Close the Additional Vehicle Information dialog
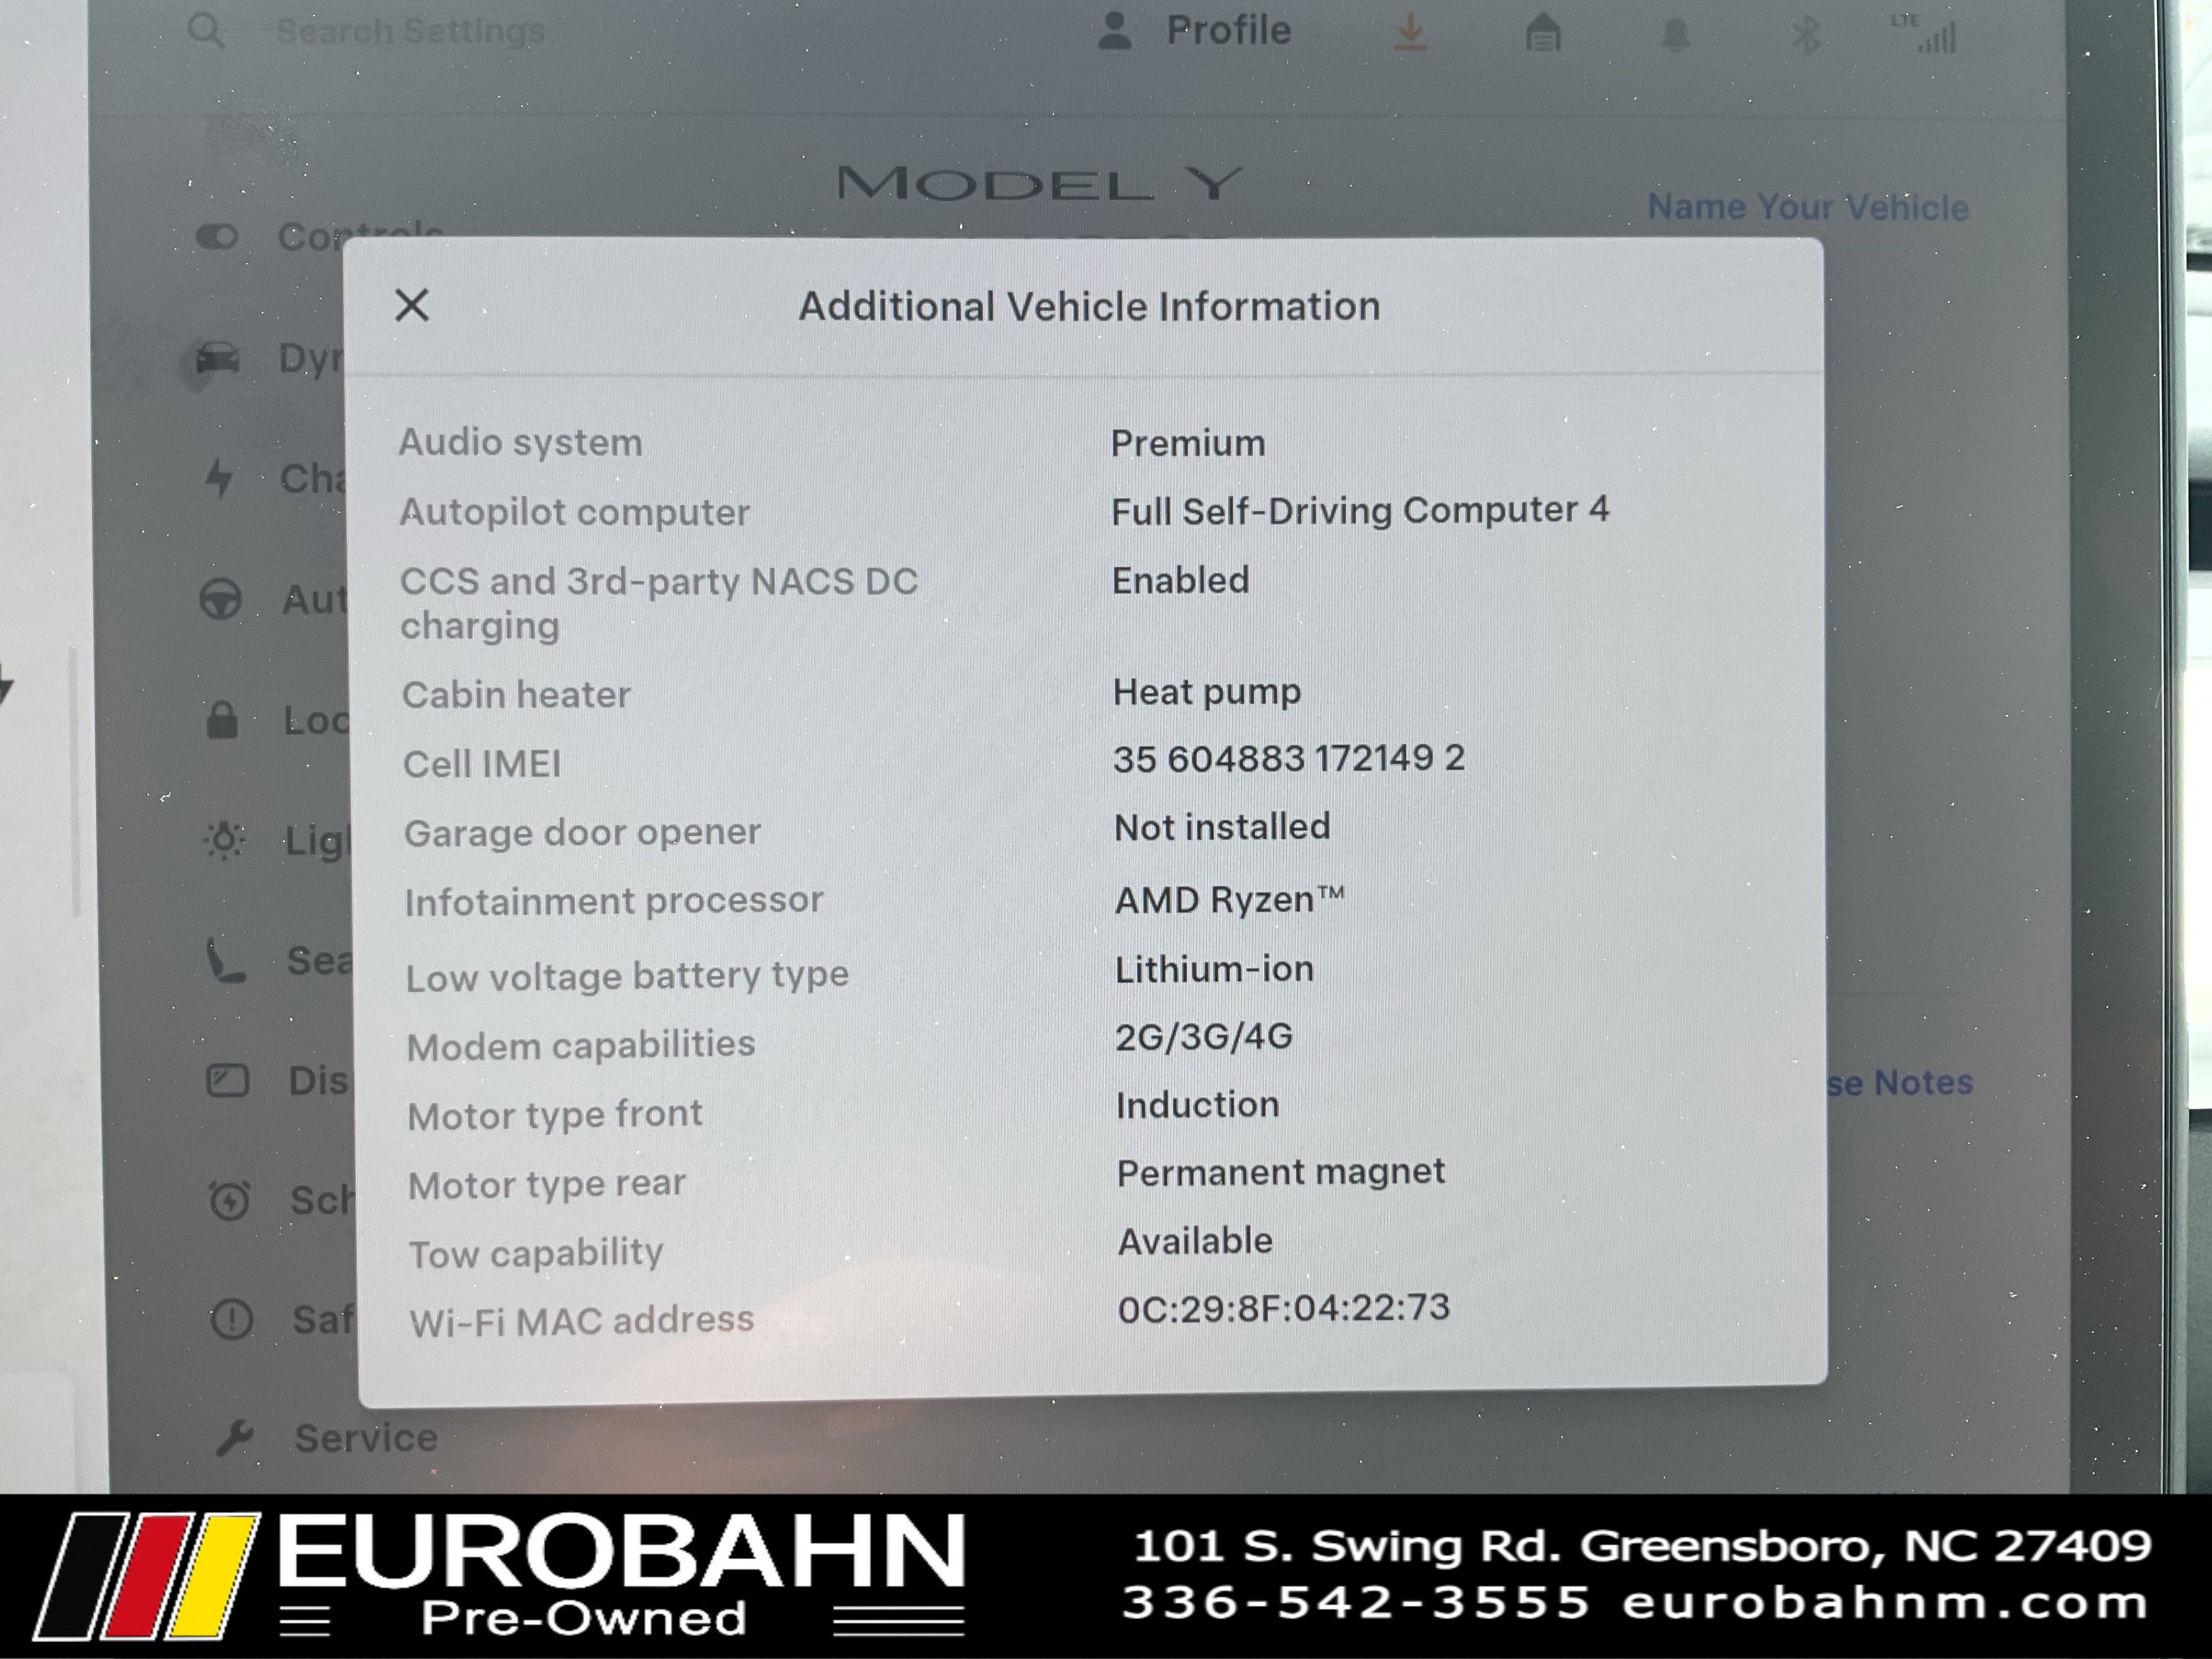 click(x=412, y=305)
